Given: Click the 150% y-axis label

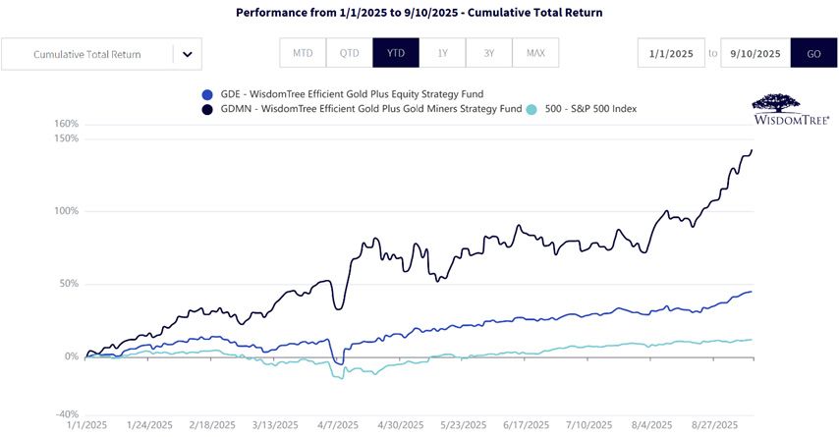Looking at the screenshot, I should pos(67,138).
